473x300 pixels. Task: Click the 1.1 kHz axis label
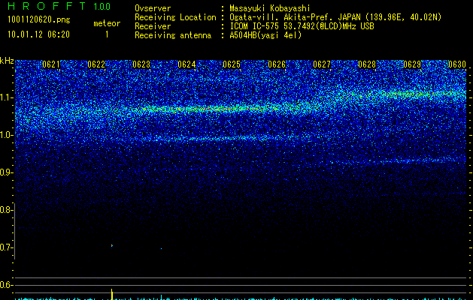[7, 97]
